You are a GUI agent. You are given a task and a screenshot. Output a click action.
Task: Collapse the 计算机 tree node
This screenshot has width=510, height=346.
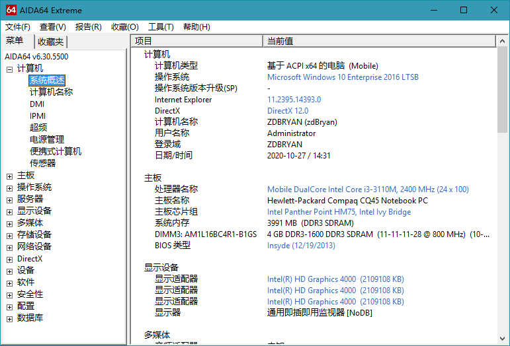(x=9, y=69)
